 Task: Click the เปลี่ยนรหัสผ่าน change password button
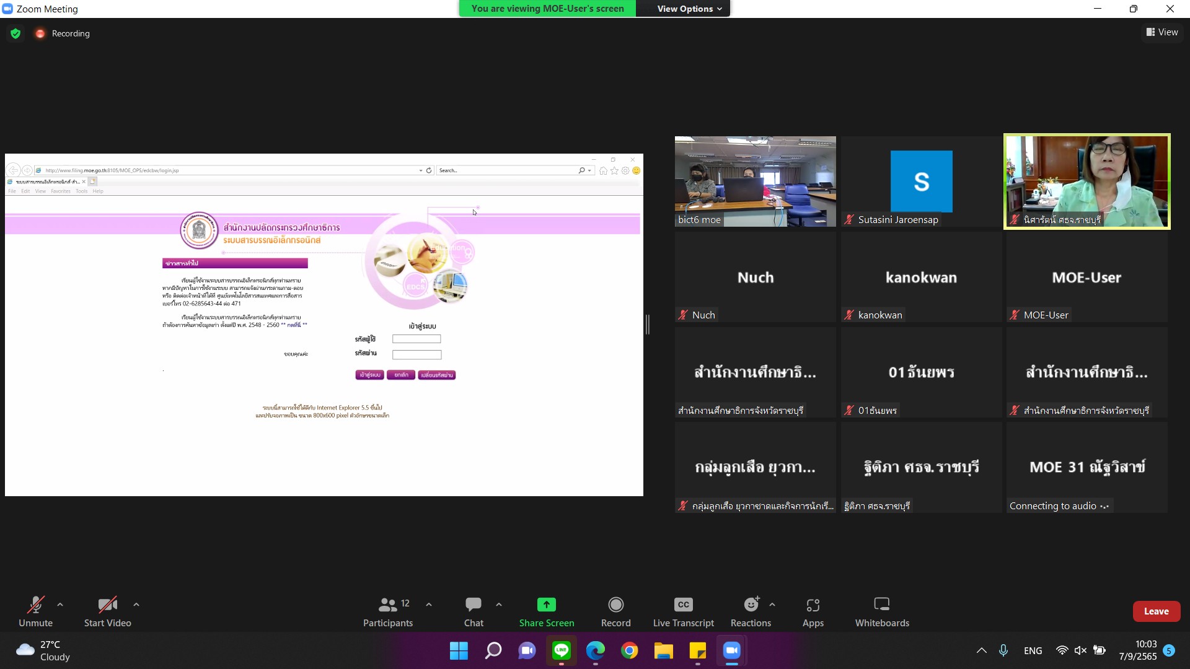pos(437,375)
